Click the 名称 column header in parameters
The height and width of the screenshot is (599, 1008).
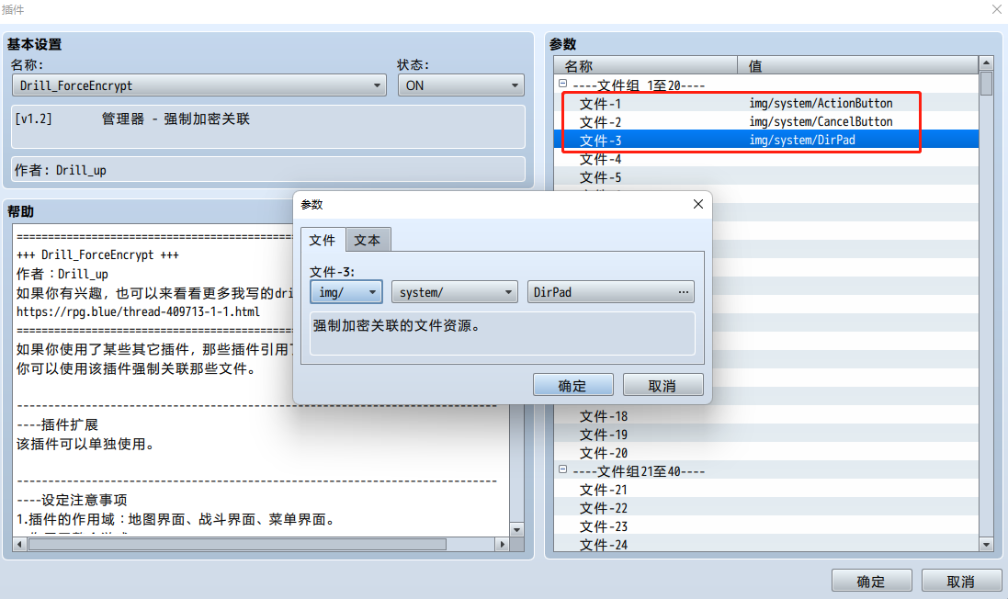click(x=645, y=65)
